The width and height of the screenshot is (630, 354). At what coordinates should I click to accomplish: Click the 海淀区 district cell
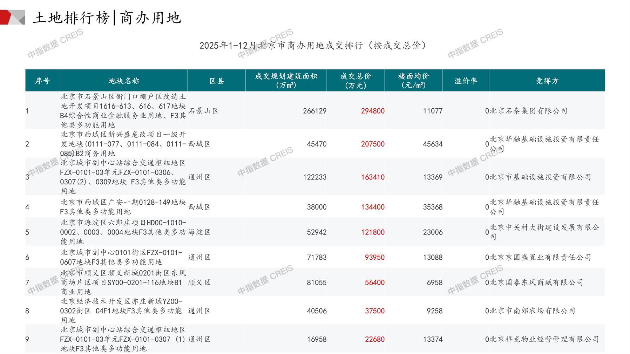coord(199,232)
